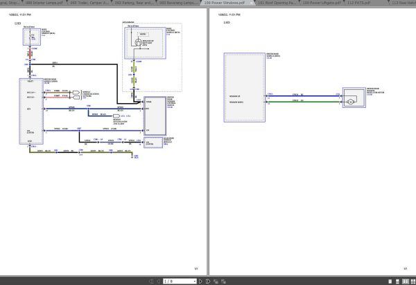
Task: Go to previous view in the navigation bar
Action: click(216, 282)
